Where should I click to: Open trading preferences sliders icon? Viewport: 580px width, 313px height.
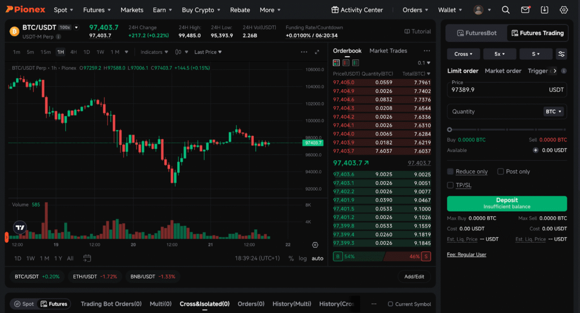561,54
